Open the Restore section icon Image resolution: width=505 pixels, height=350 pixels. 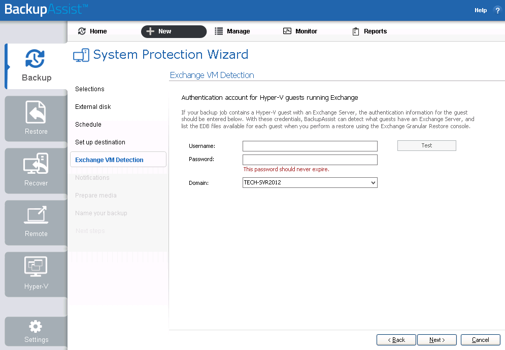[36, 112]
